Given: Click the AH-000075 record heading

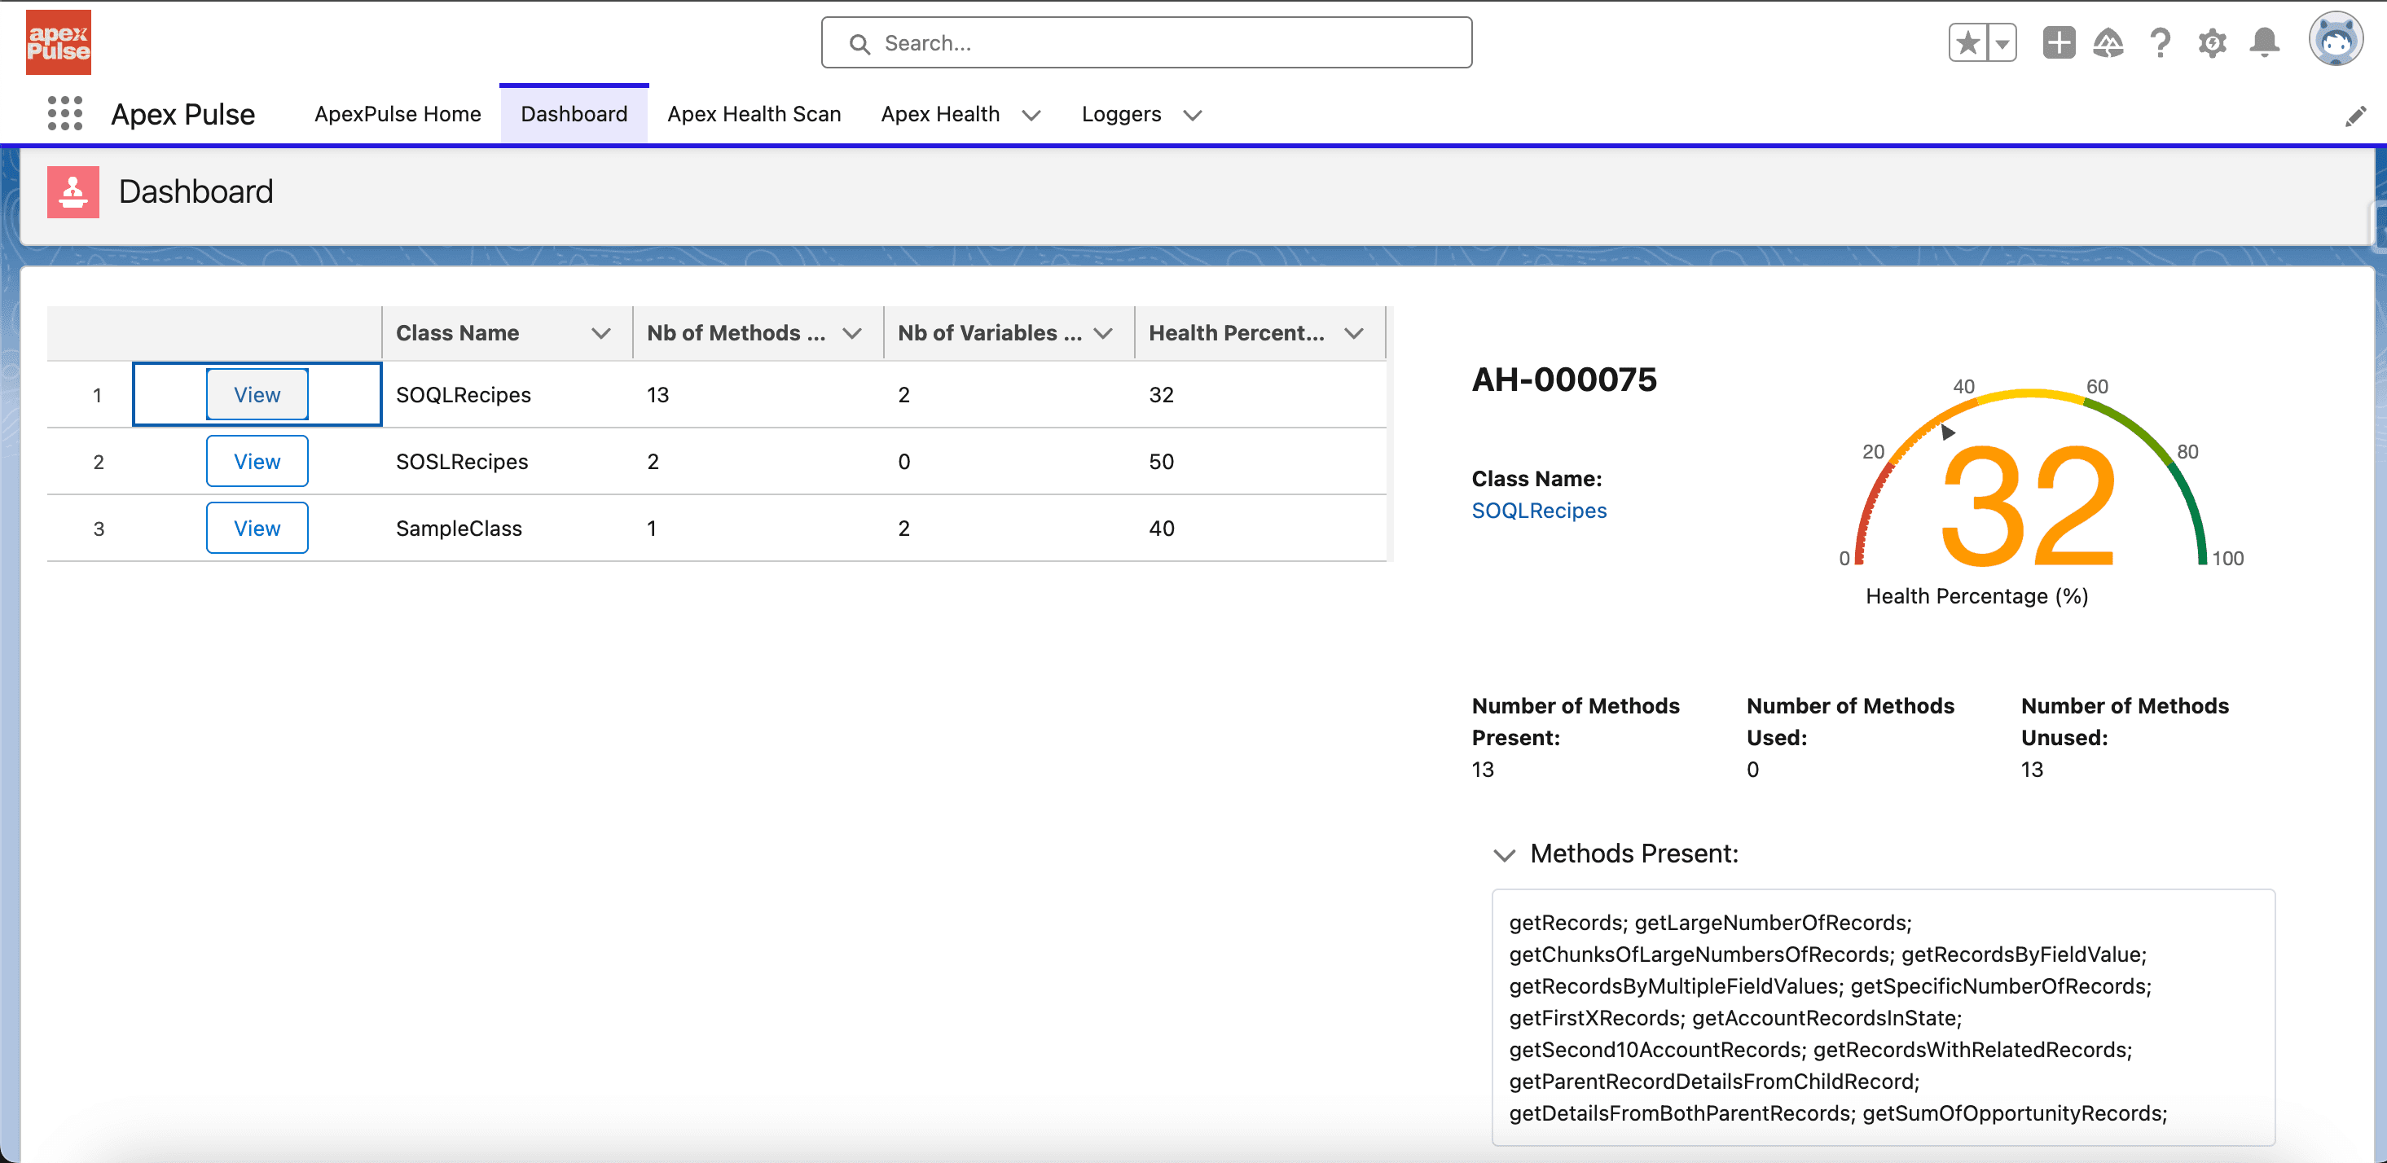Looking at the screenshot, I should point(1563,380).
